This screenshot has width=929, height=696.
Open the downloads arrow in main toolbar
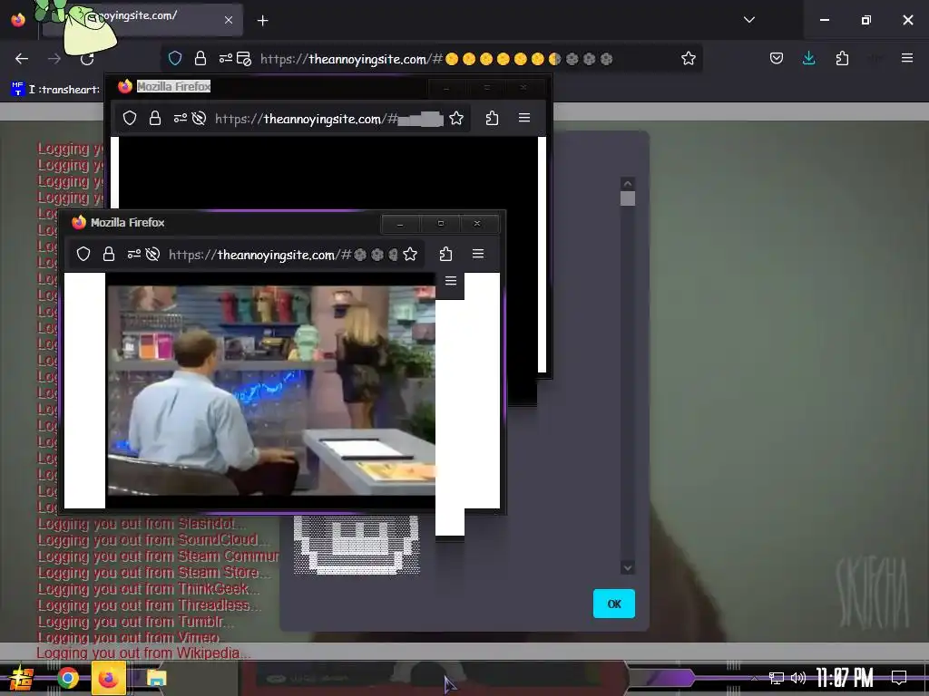coord(808,58)
